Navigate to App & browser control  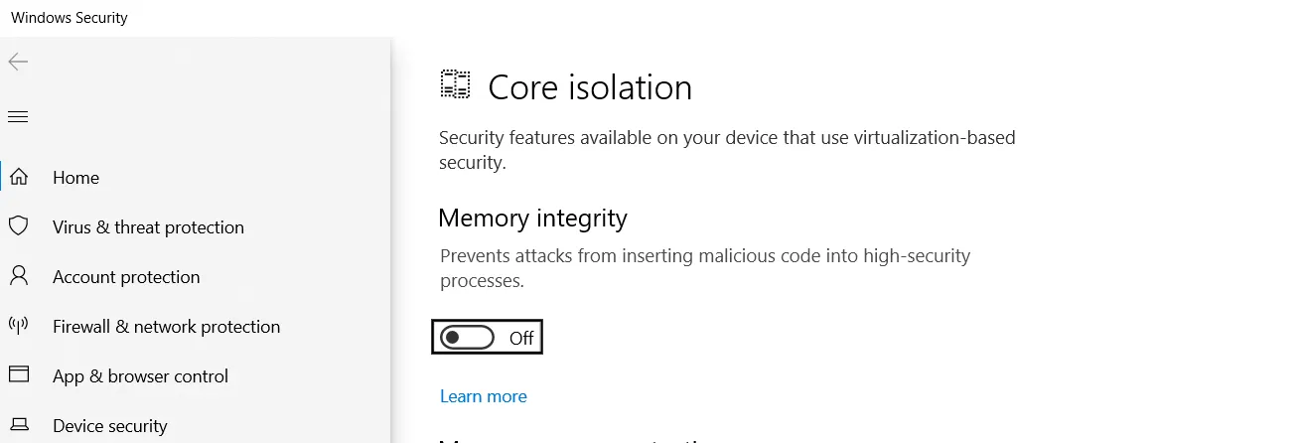140,376
